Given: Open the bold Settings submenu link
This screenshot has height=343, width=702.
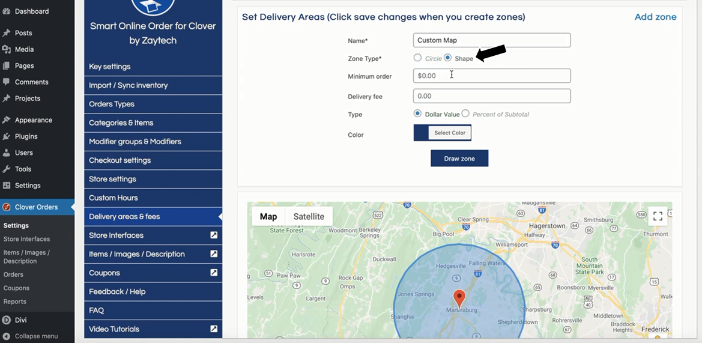Looking at the screenshot, I should 16,225.
